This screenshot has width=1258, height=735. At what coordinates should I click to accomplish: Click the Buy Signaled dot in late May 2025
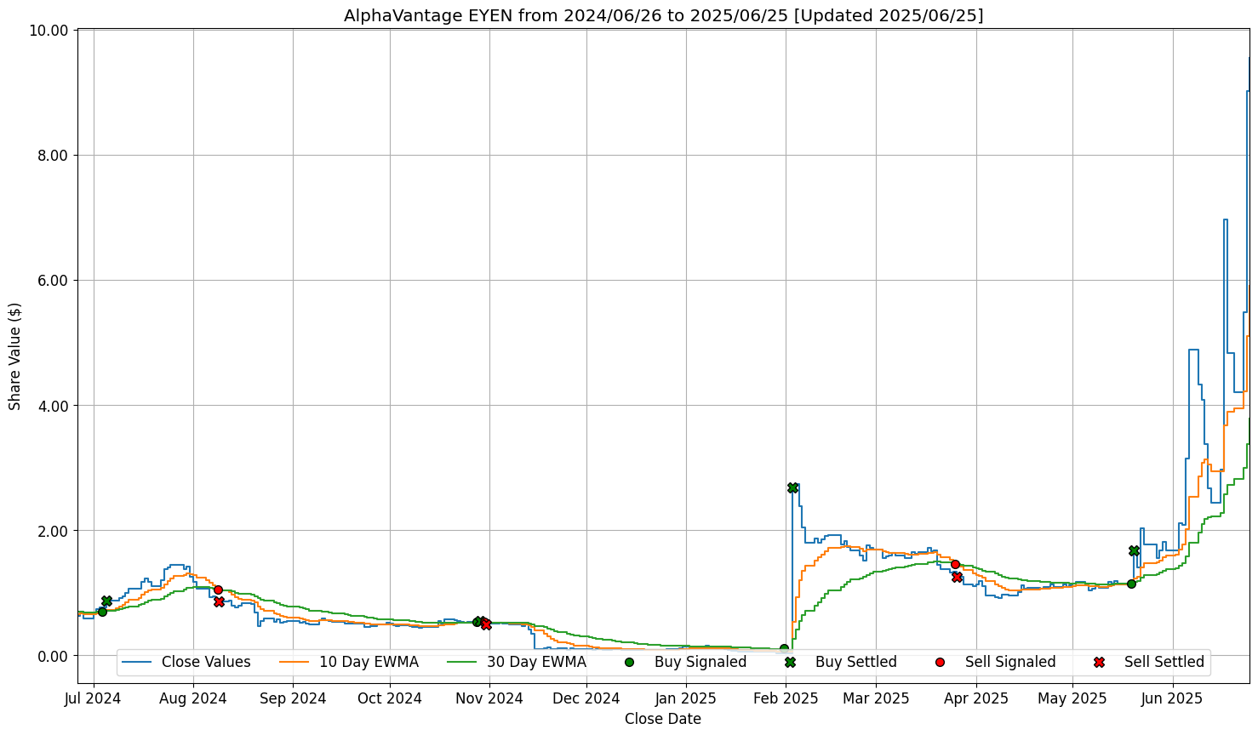click(1131, 584)
